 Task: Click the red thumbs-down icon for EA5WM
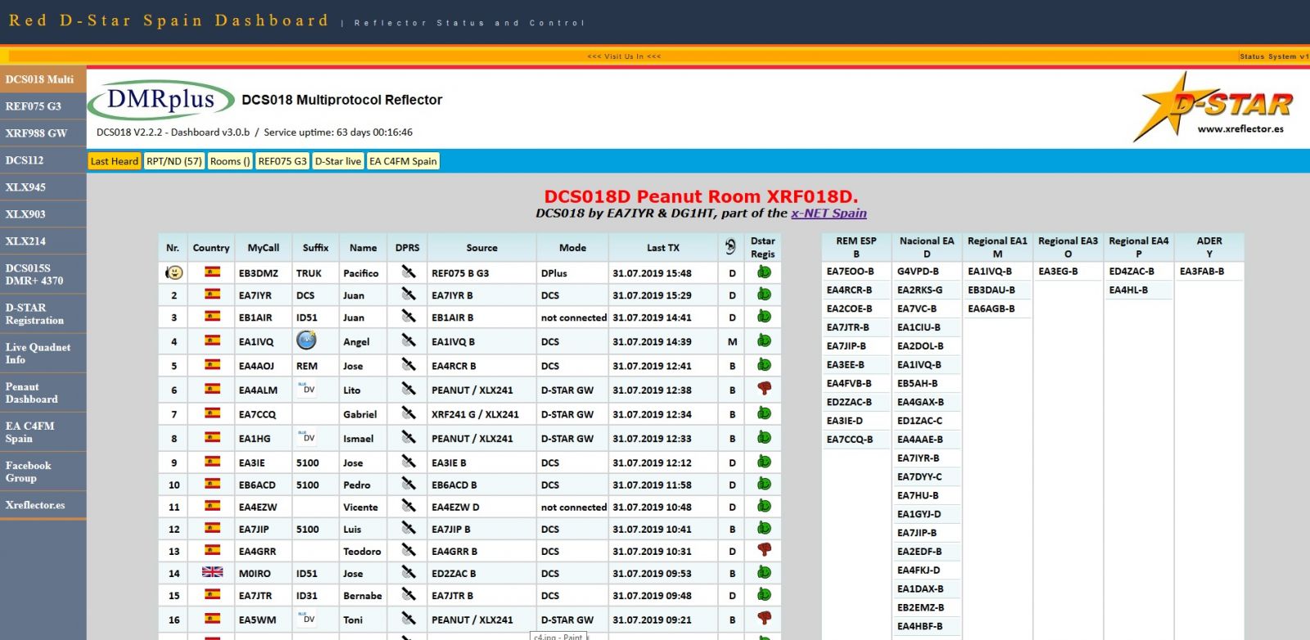(x=764, y=618)
